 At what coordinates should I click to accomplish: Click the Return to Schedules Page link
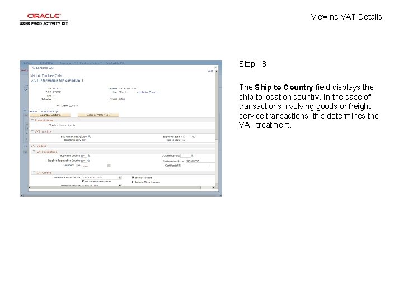pyautogui.click(x=44, y=111)
